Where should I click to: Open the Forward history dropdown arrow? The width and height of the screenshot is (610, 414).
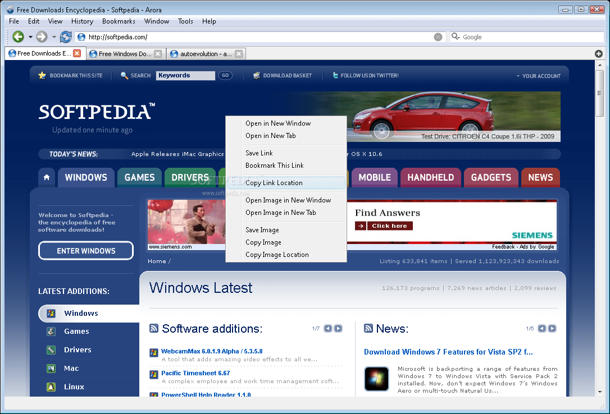[54, 37]
